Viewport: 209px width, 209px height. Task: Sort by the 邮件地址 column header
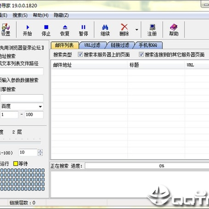point(89,65)
